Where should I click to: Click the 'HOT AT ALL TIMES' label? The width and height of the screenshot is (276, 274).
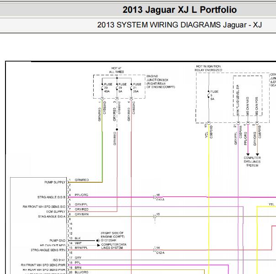click(117, 70)
